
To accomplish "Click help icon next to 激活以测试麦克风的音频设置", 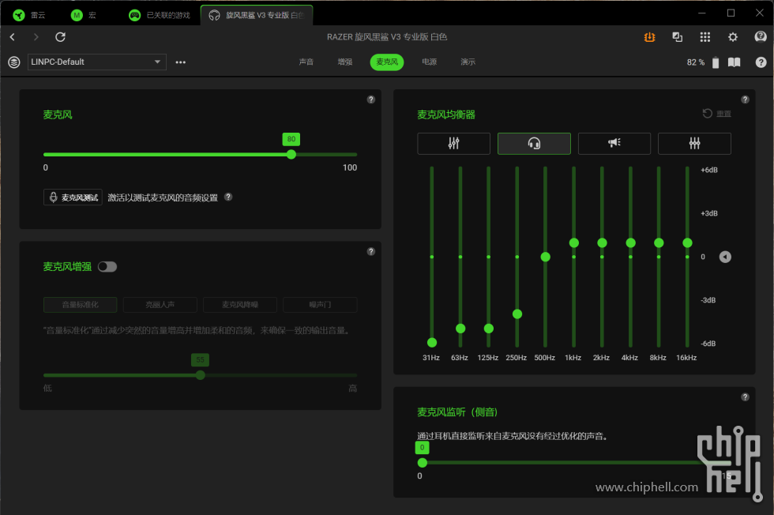I will (x=228, y=197).
